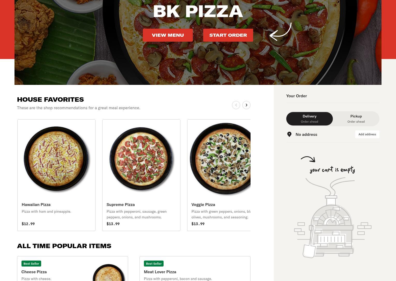Open the View Menu button
This screenshot has height=281, width=396.
click(x=168, y=35)
